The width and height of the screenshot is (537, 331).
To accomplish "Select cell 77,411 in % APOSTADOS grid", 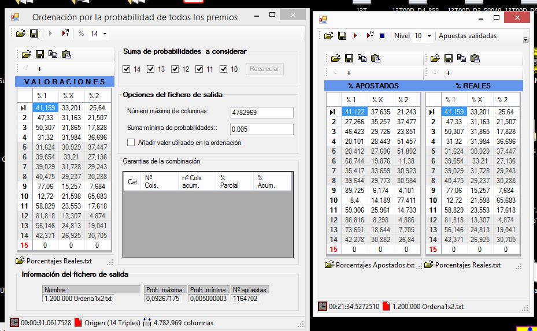I will (x=406, y=200).
